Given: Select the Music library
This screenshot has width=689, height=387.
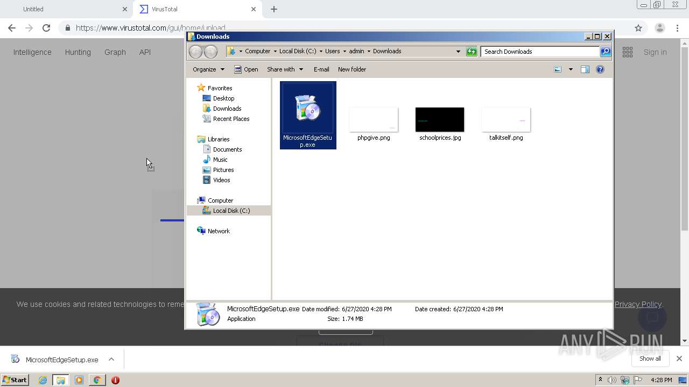Looking at the screenshot, I should pyautogui.click(x=220, y=160).
